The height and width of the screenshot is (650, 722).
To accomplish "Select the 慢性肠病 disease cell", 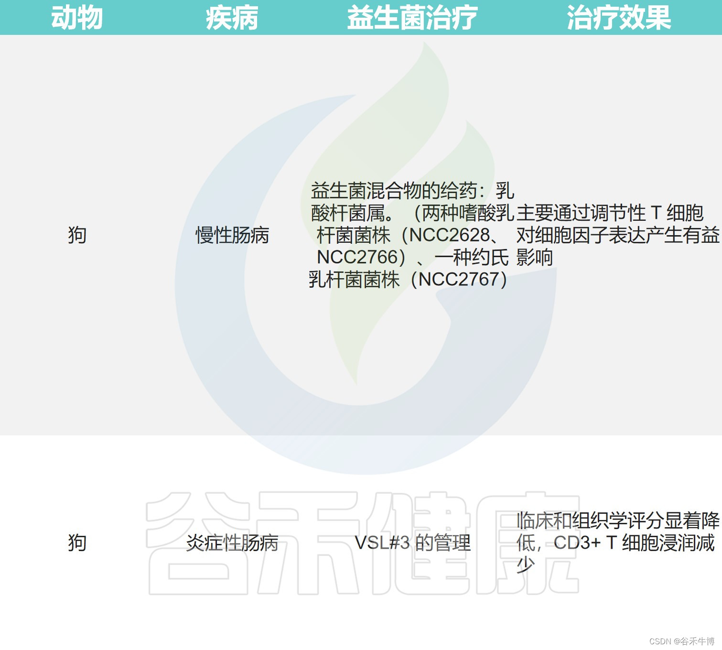I will (x=232, y=235).
